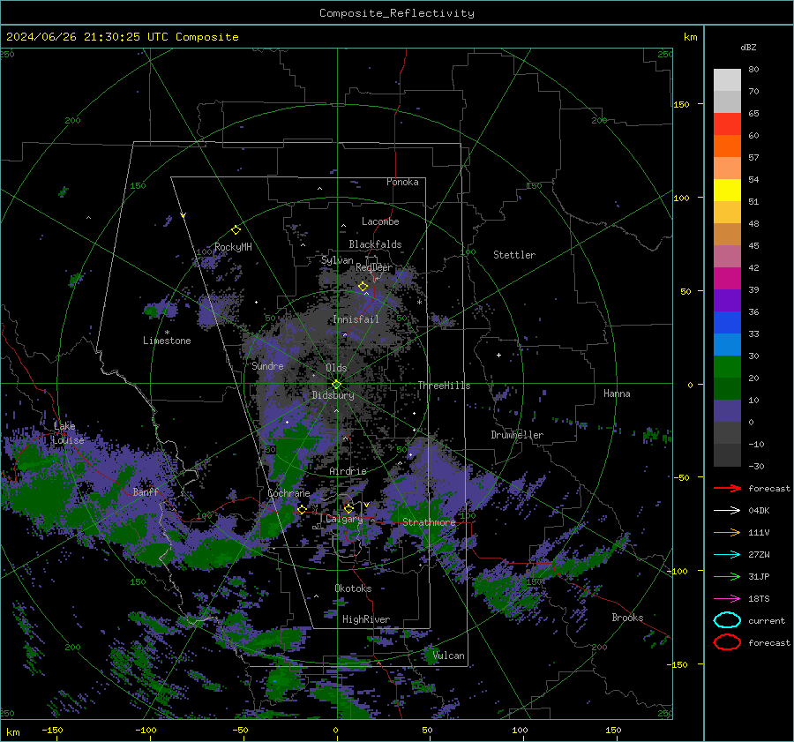The height and width of the screenshot is (742, 794).
Task: Click the lightest gray swatch beside 80
Action: (727, 79)
